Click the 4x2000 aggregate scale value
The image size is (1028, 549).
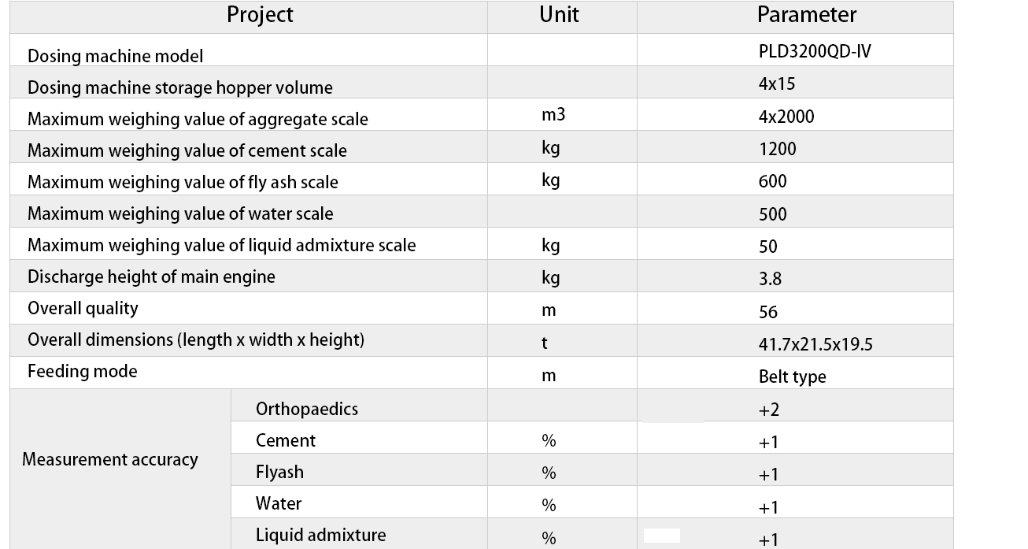786,117
